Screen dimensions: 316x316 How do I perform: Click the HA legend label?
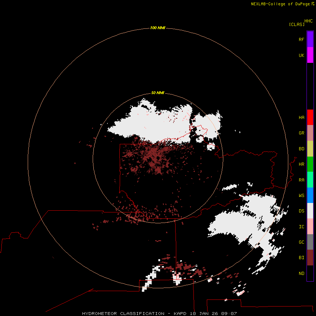pos(302,118)
